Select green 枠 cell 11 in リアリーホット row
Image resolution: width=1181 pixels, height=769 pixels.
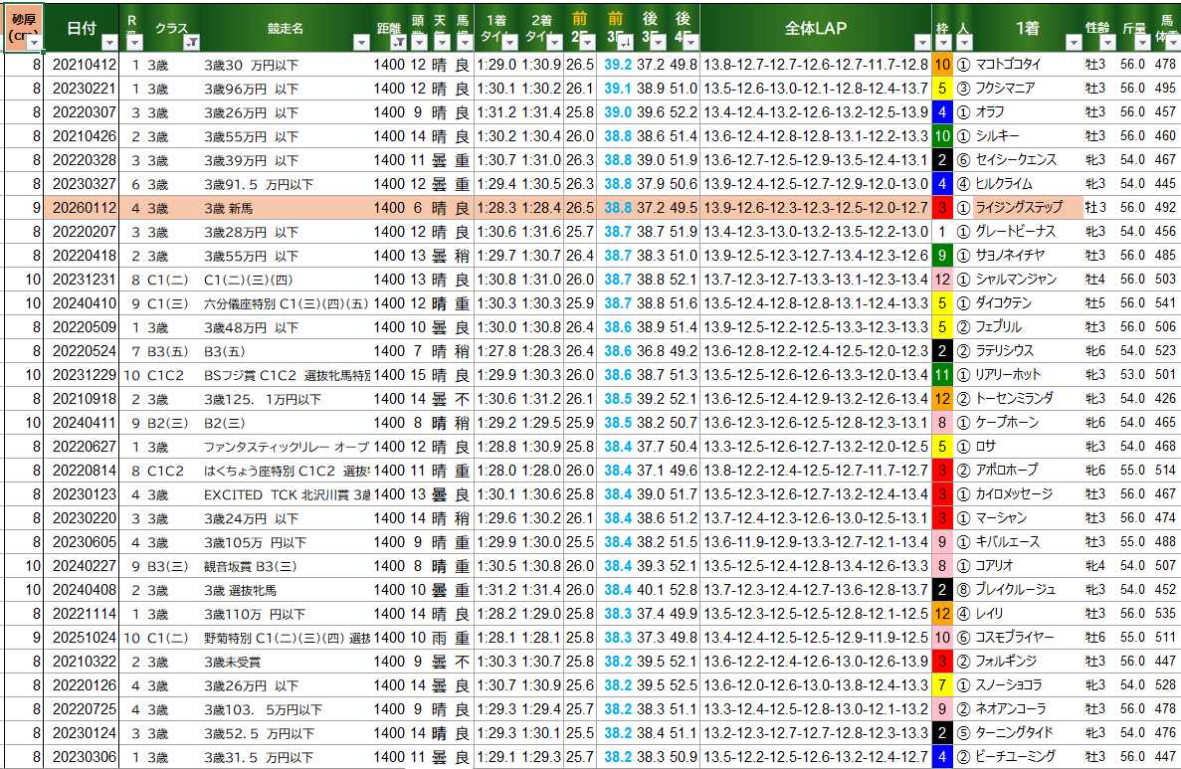tap(942, 375)
